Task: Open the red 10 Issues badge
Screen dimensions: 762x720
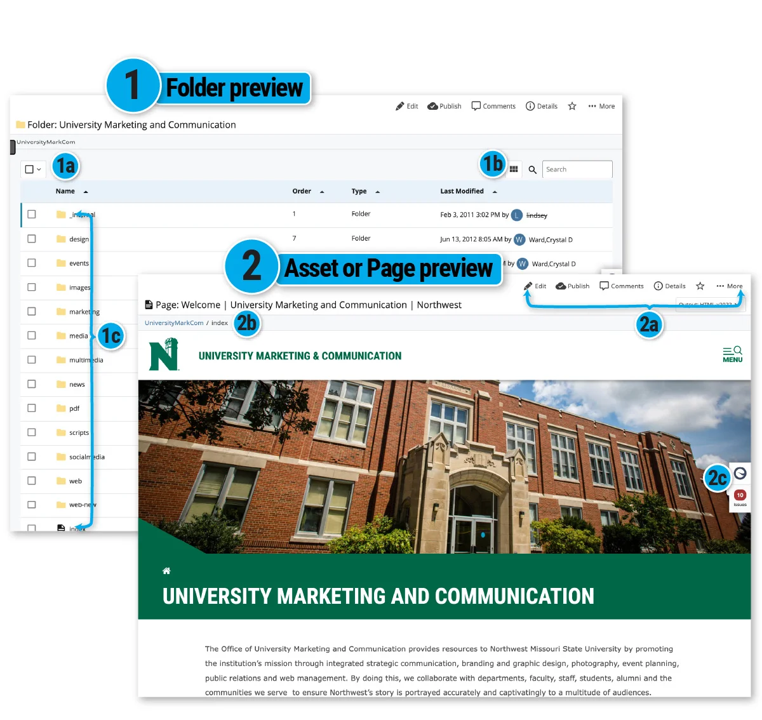Action: click(740, 498)
